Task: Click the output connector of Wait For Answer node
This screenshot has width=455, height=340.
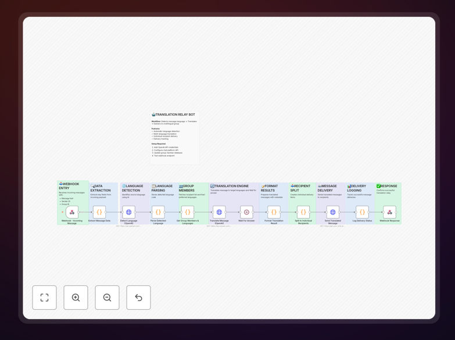Action: (x=253, y=212)
